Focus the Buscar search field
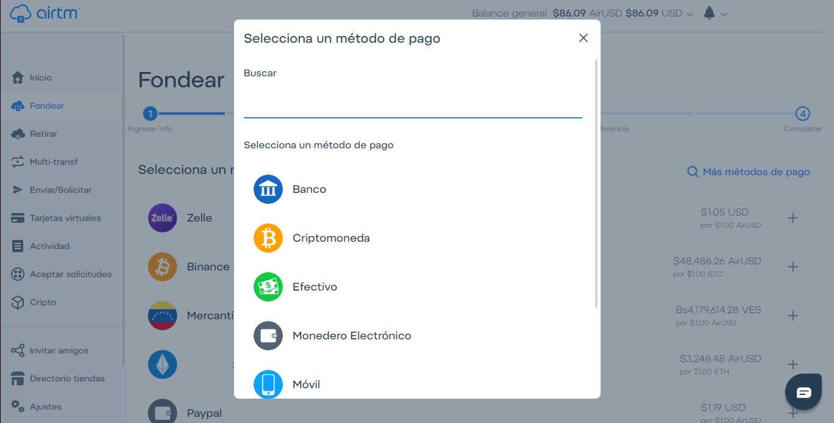 click(x=413, y=101)
